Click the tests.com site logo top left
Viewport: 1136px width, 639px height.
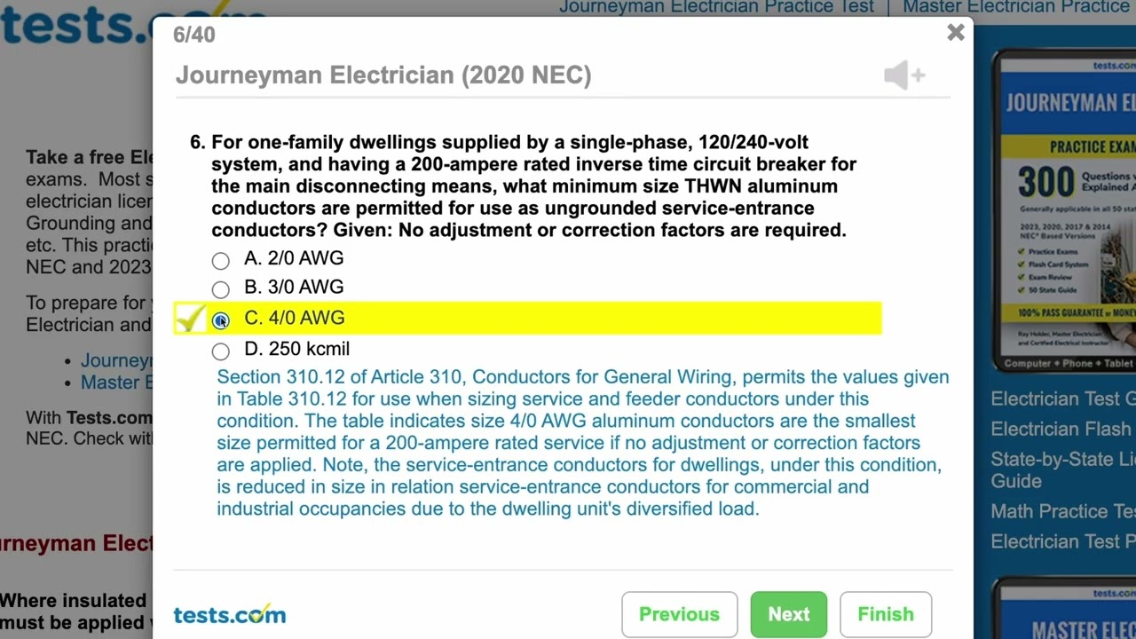click(x=75, y=25)
